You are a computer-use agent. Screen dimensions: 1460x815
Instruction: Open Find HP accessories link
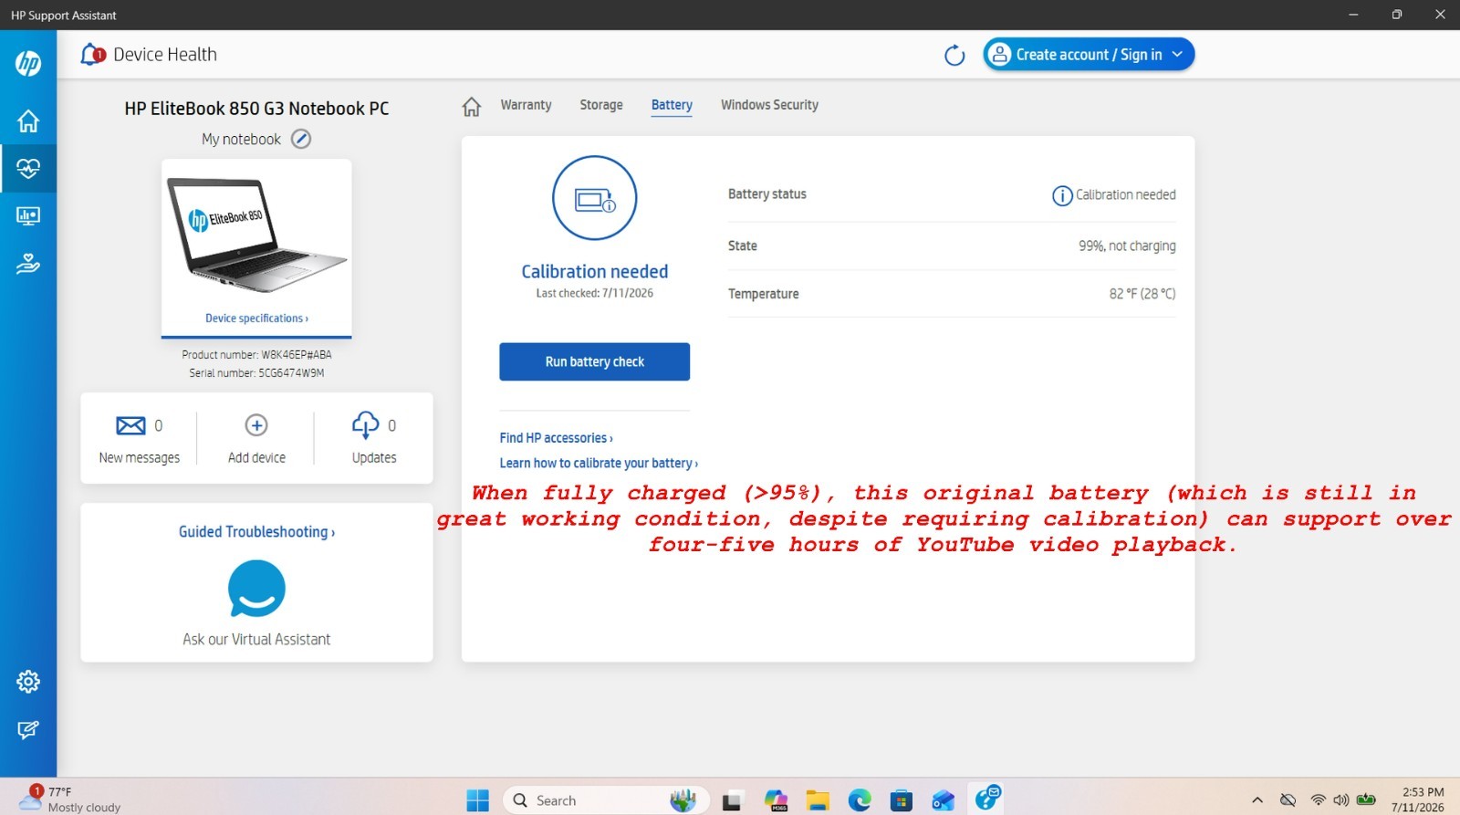[x=556, y=438]
